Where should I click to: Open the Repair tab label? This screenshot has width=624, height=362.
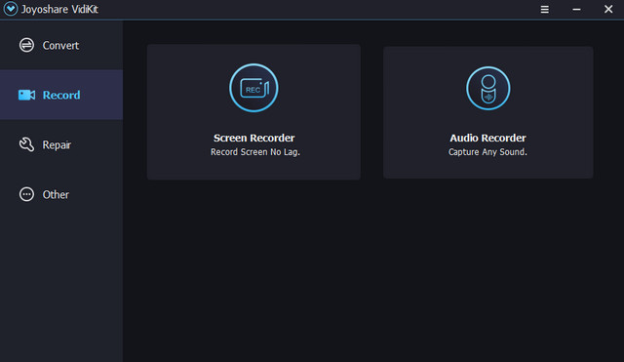click(57, 145)
